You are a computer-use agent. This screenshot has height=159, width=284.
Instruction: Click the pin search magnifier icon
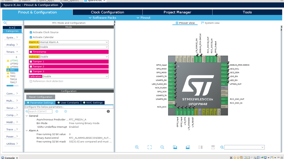[222, 147]
